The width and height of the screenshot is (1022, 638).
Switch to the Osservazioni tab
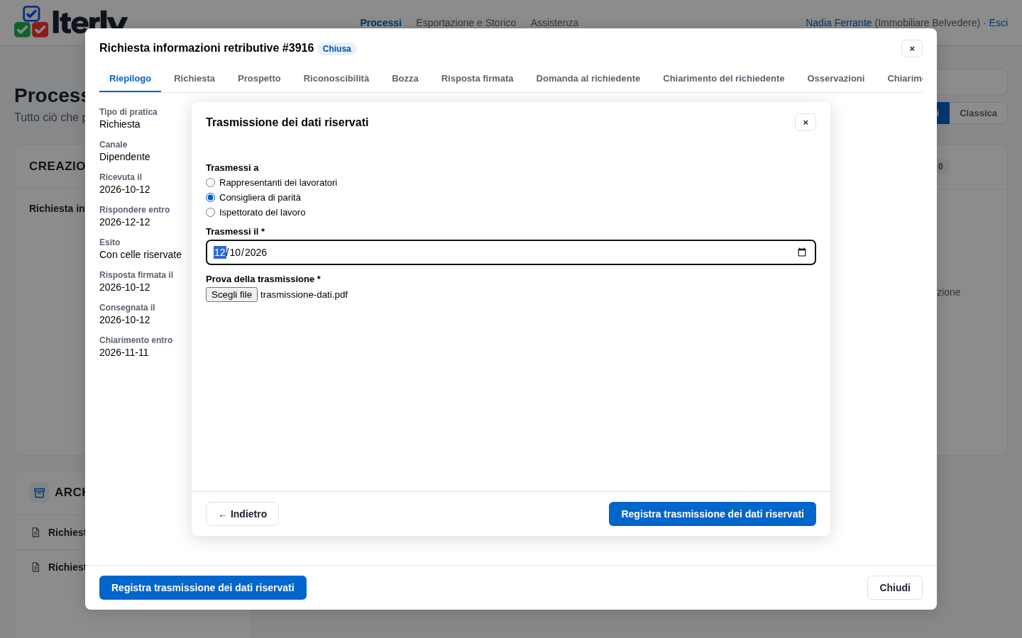point(836,79)
